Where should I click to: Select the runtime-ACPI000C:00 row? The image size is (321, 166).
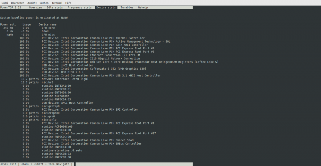[x=48, y=127]
